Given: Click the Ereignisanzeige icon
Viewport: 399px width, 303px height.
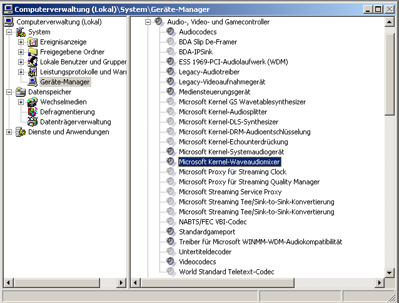Looking at the screenshot, I should pos(33,42).
